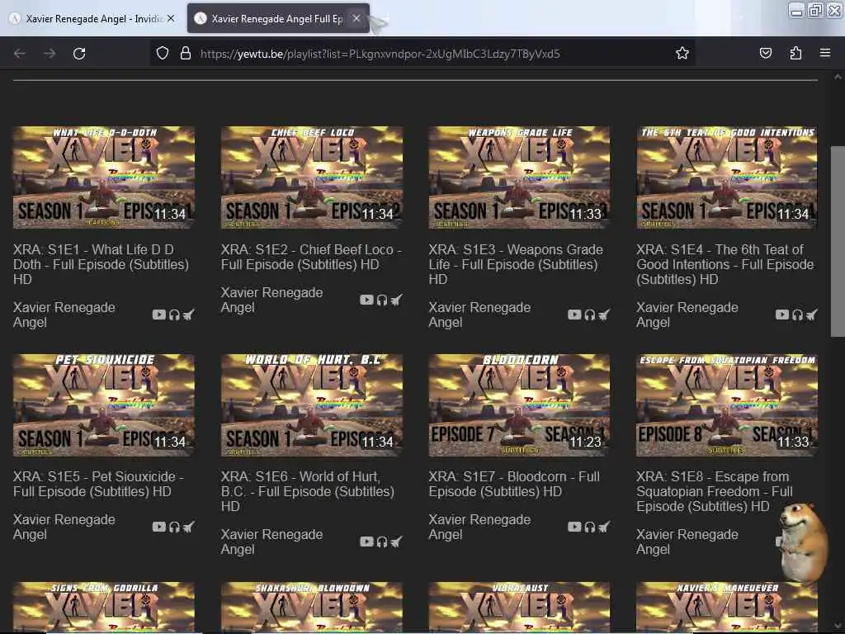The height and width of the screenshot is (634, 845).
Task: Switch instance for S1E6 World of Hurt
Action: pyautogui.click(x=396, y=542)
